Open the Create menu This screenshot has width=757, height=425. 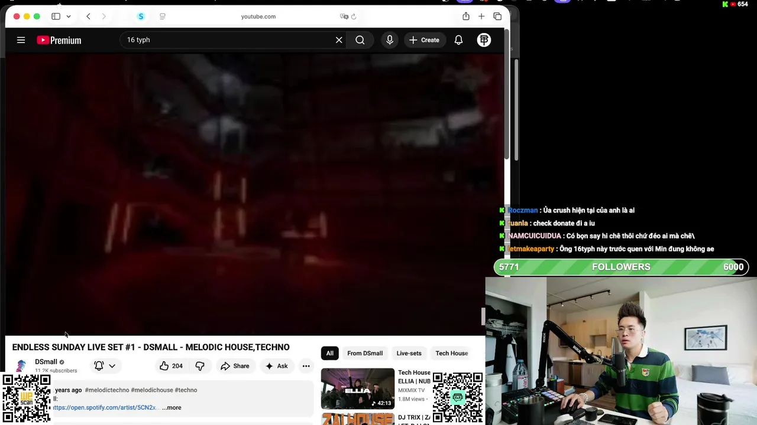pos(424,40)
